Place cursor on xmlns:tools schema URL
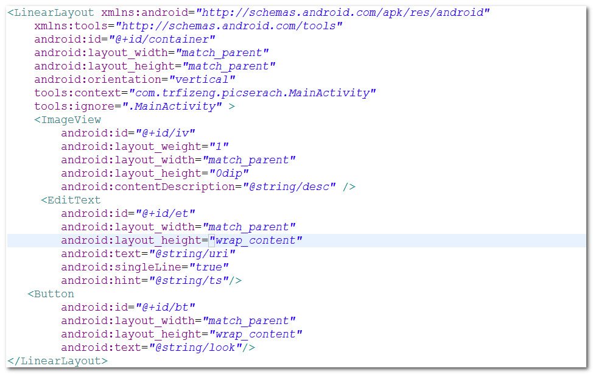The image size is (593, 374). click(x=229, y=26)
